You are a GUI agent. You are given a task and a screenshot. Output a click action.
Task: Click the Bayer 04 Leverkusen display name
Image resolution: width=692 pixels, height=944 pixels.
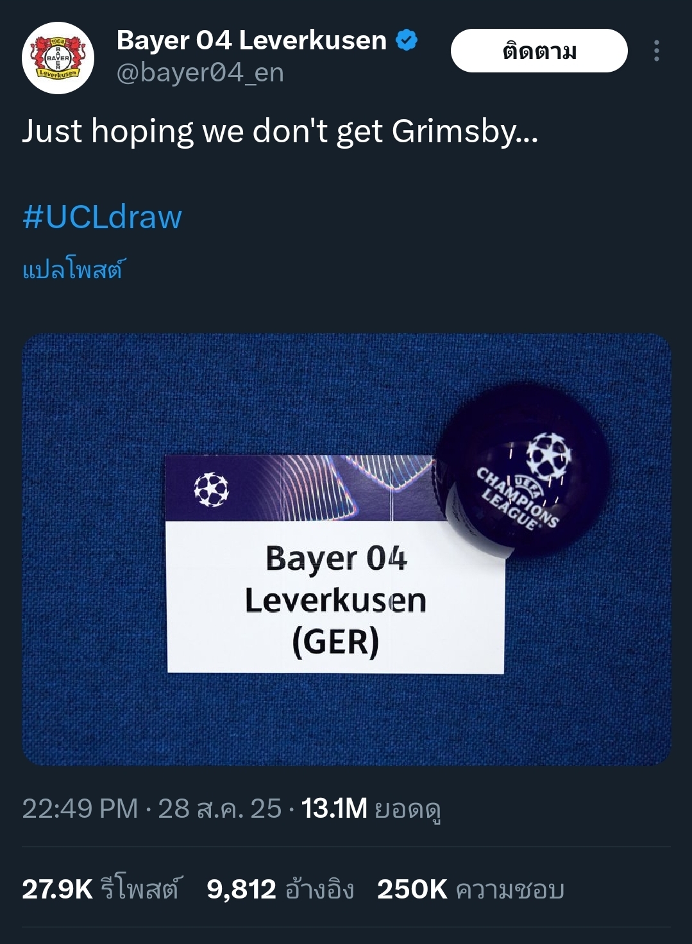[251, 40]
